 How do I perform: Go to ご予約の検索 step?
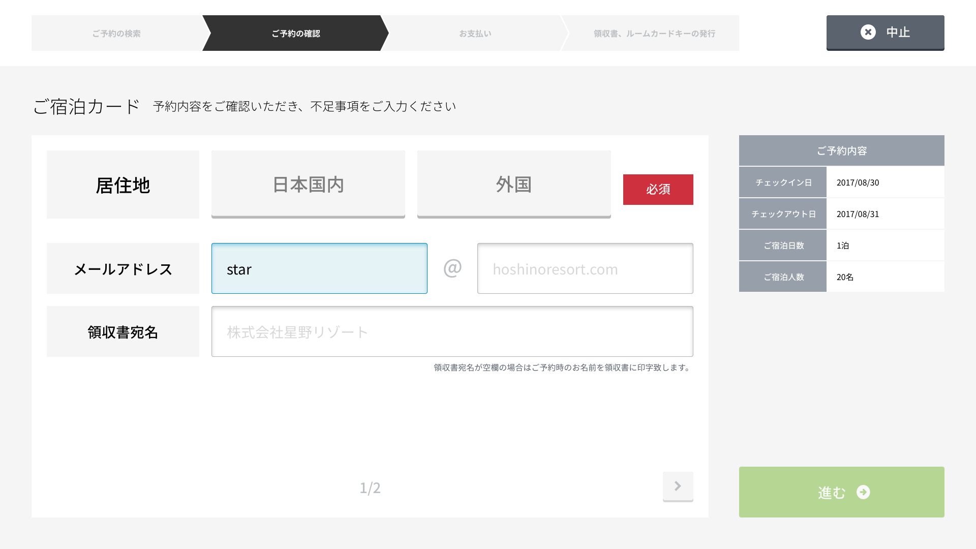coord(116,34)
